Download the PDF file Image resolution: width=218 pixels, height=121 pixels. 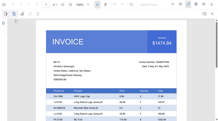coord(212,4)
